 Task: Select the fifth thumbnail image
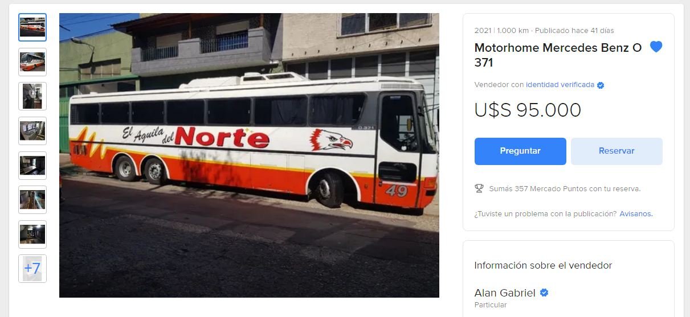pos(32,166)
